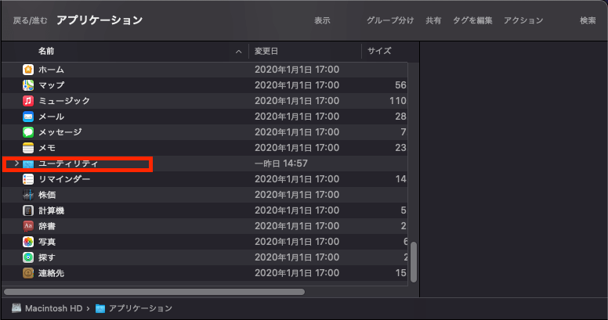608x320 pixels.
Task: Select the ユーティリティ folder name
Action: pyautogui.click(x=68, y=164)
